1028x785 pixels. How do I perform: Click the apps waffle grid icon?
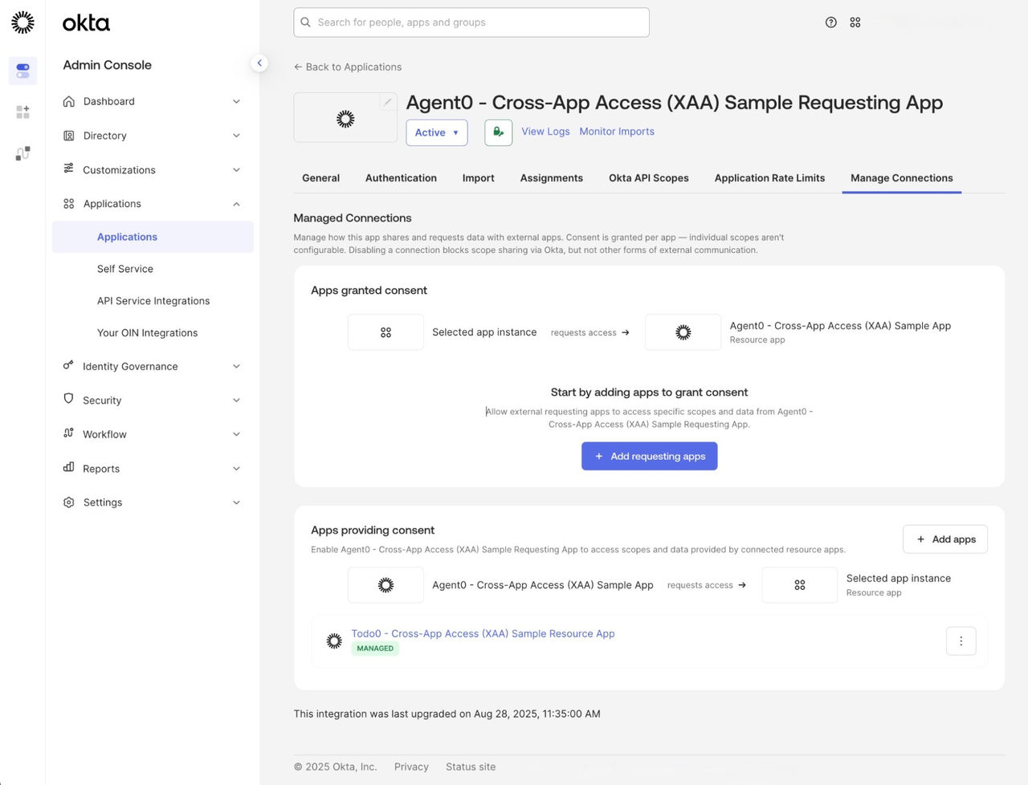coord(855,22)
